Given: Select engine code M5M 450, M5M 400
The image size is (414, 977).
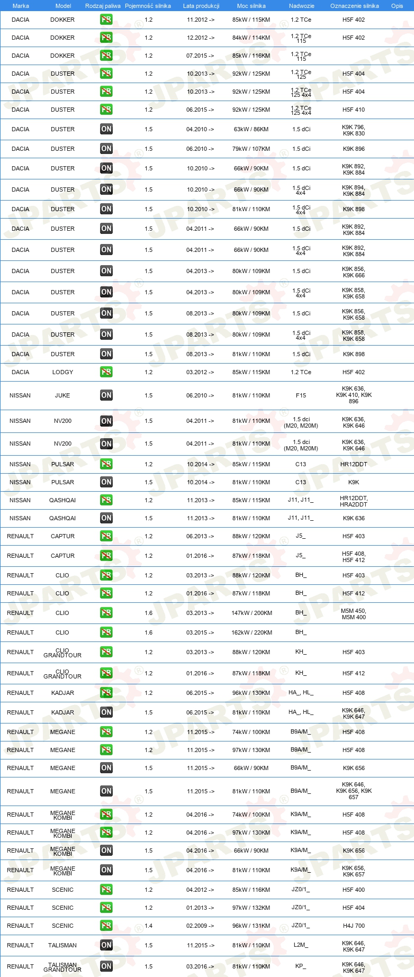Looking at the screenshot, I should (x=354, y=614).
